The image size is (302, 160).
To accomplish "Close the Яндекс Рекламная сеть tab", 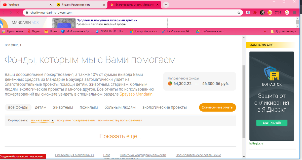I will [104, 5].
